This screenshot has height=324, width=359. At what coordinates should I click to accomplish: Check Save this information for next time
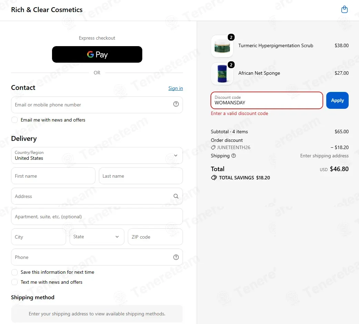tap(14, 272)
